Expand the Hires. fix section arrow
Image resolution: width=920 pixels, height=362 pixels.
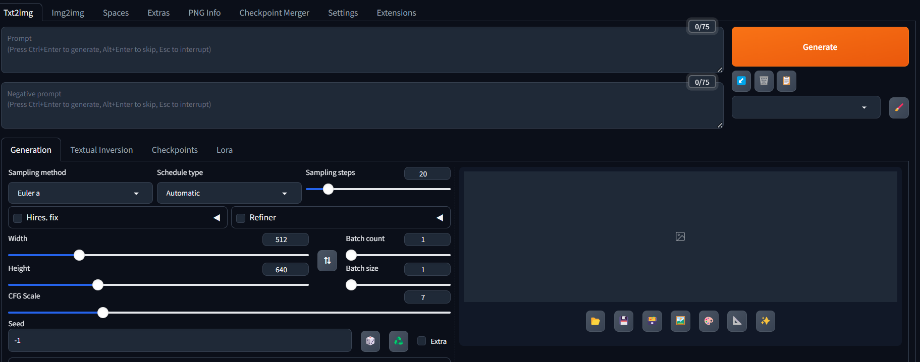coord(217,218)
